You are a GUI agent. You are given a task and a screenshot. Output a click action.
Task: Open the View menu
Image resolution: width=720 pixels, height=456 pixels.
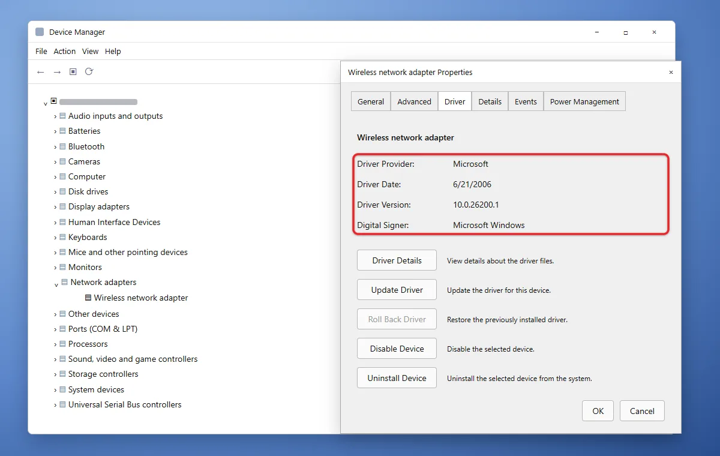click(x=90, y=52)
